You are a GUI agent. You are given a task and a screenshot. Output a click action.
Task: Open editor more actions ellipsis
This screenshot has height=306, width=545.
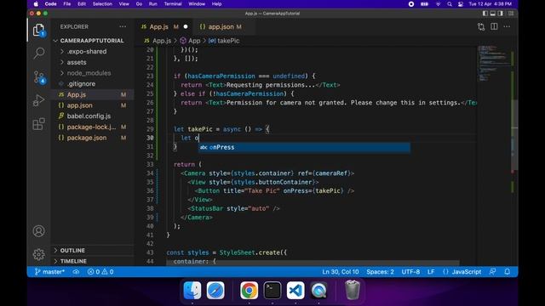[507, 26]
